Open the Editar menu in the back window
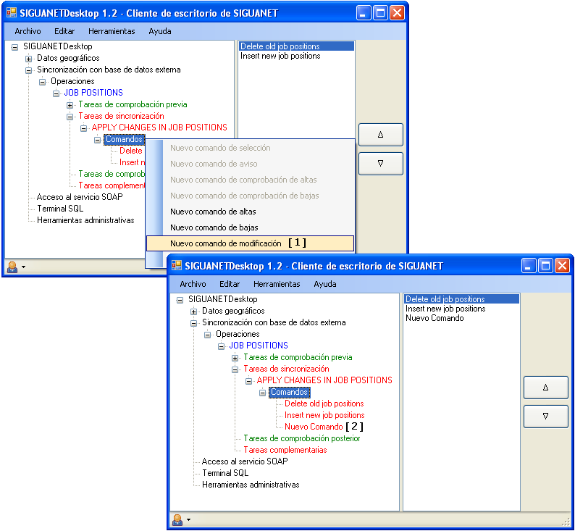The image size is (575, 531). coord(64,31)
